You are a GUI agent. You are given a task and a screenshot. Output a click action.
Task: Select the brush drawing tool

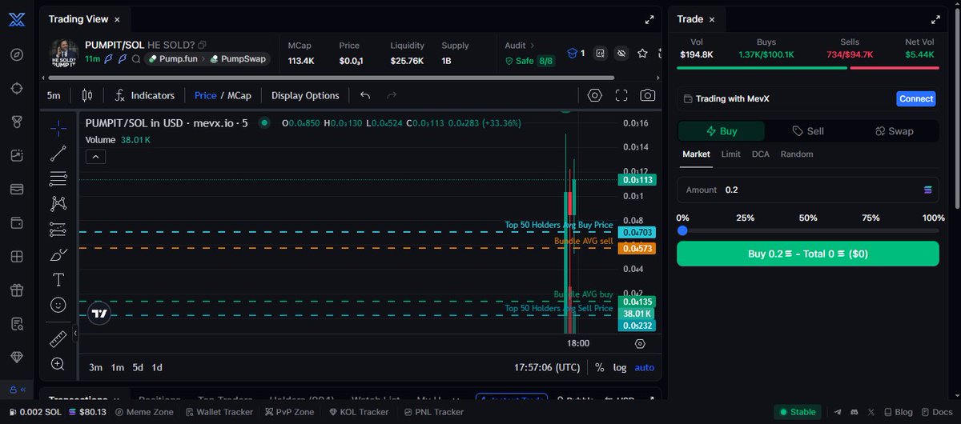(58, 254)
